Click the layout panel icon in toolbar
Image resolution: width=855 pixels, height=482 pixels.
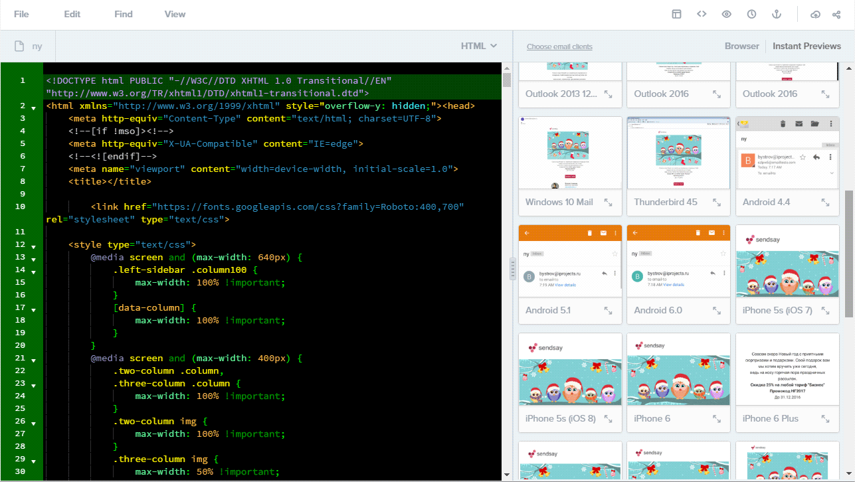click(x=676, y=14)
